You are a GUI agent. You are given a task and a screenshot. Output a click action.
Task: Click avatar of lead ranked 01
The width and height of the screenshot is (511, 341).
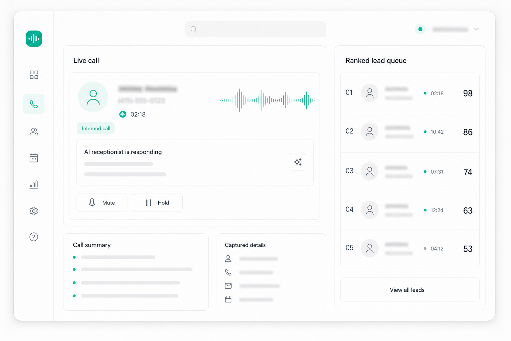point(370,93)
